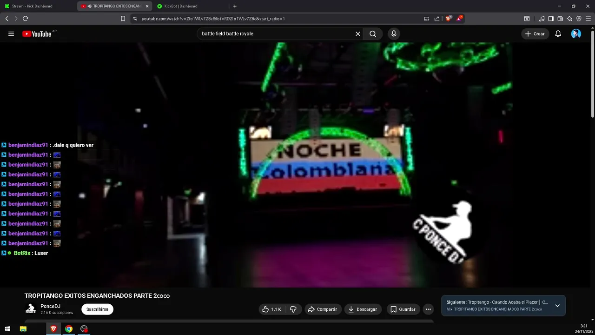Viewport: 595px width, 335px height.
Task: Share video via Compartir
Action: (323, 309)
